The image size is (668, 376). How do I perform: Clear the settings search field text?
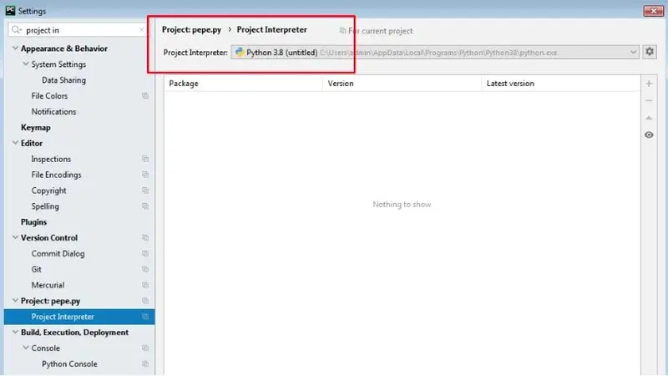141,30
